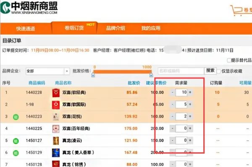Click the 批发价格 slider bar
Image resolution: width=252 pixels, height=167 pixels.
coord(122,72)
